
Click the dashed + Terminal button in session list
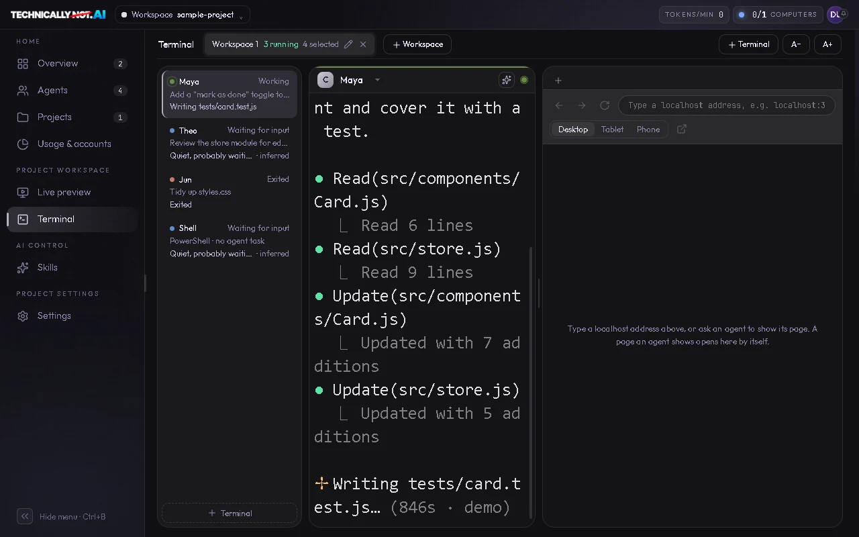tap(230, 513)
